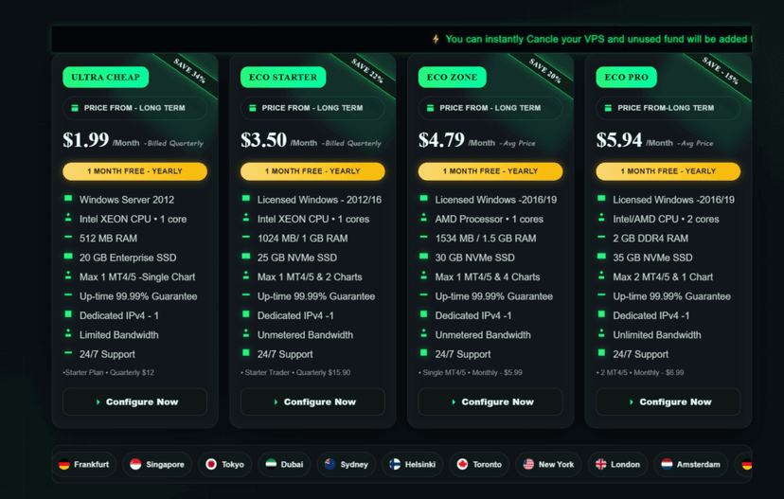
Task: Click the scrolling VPS cancellation notice text
Action: point(597,40)
